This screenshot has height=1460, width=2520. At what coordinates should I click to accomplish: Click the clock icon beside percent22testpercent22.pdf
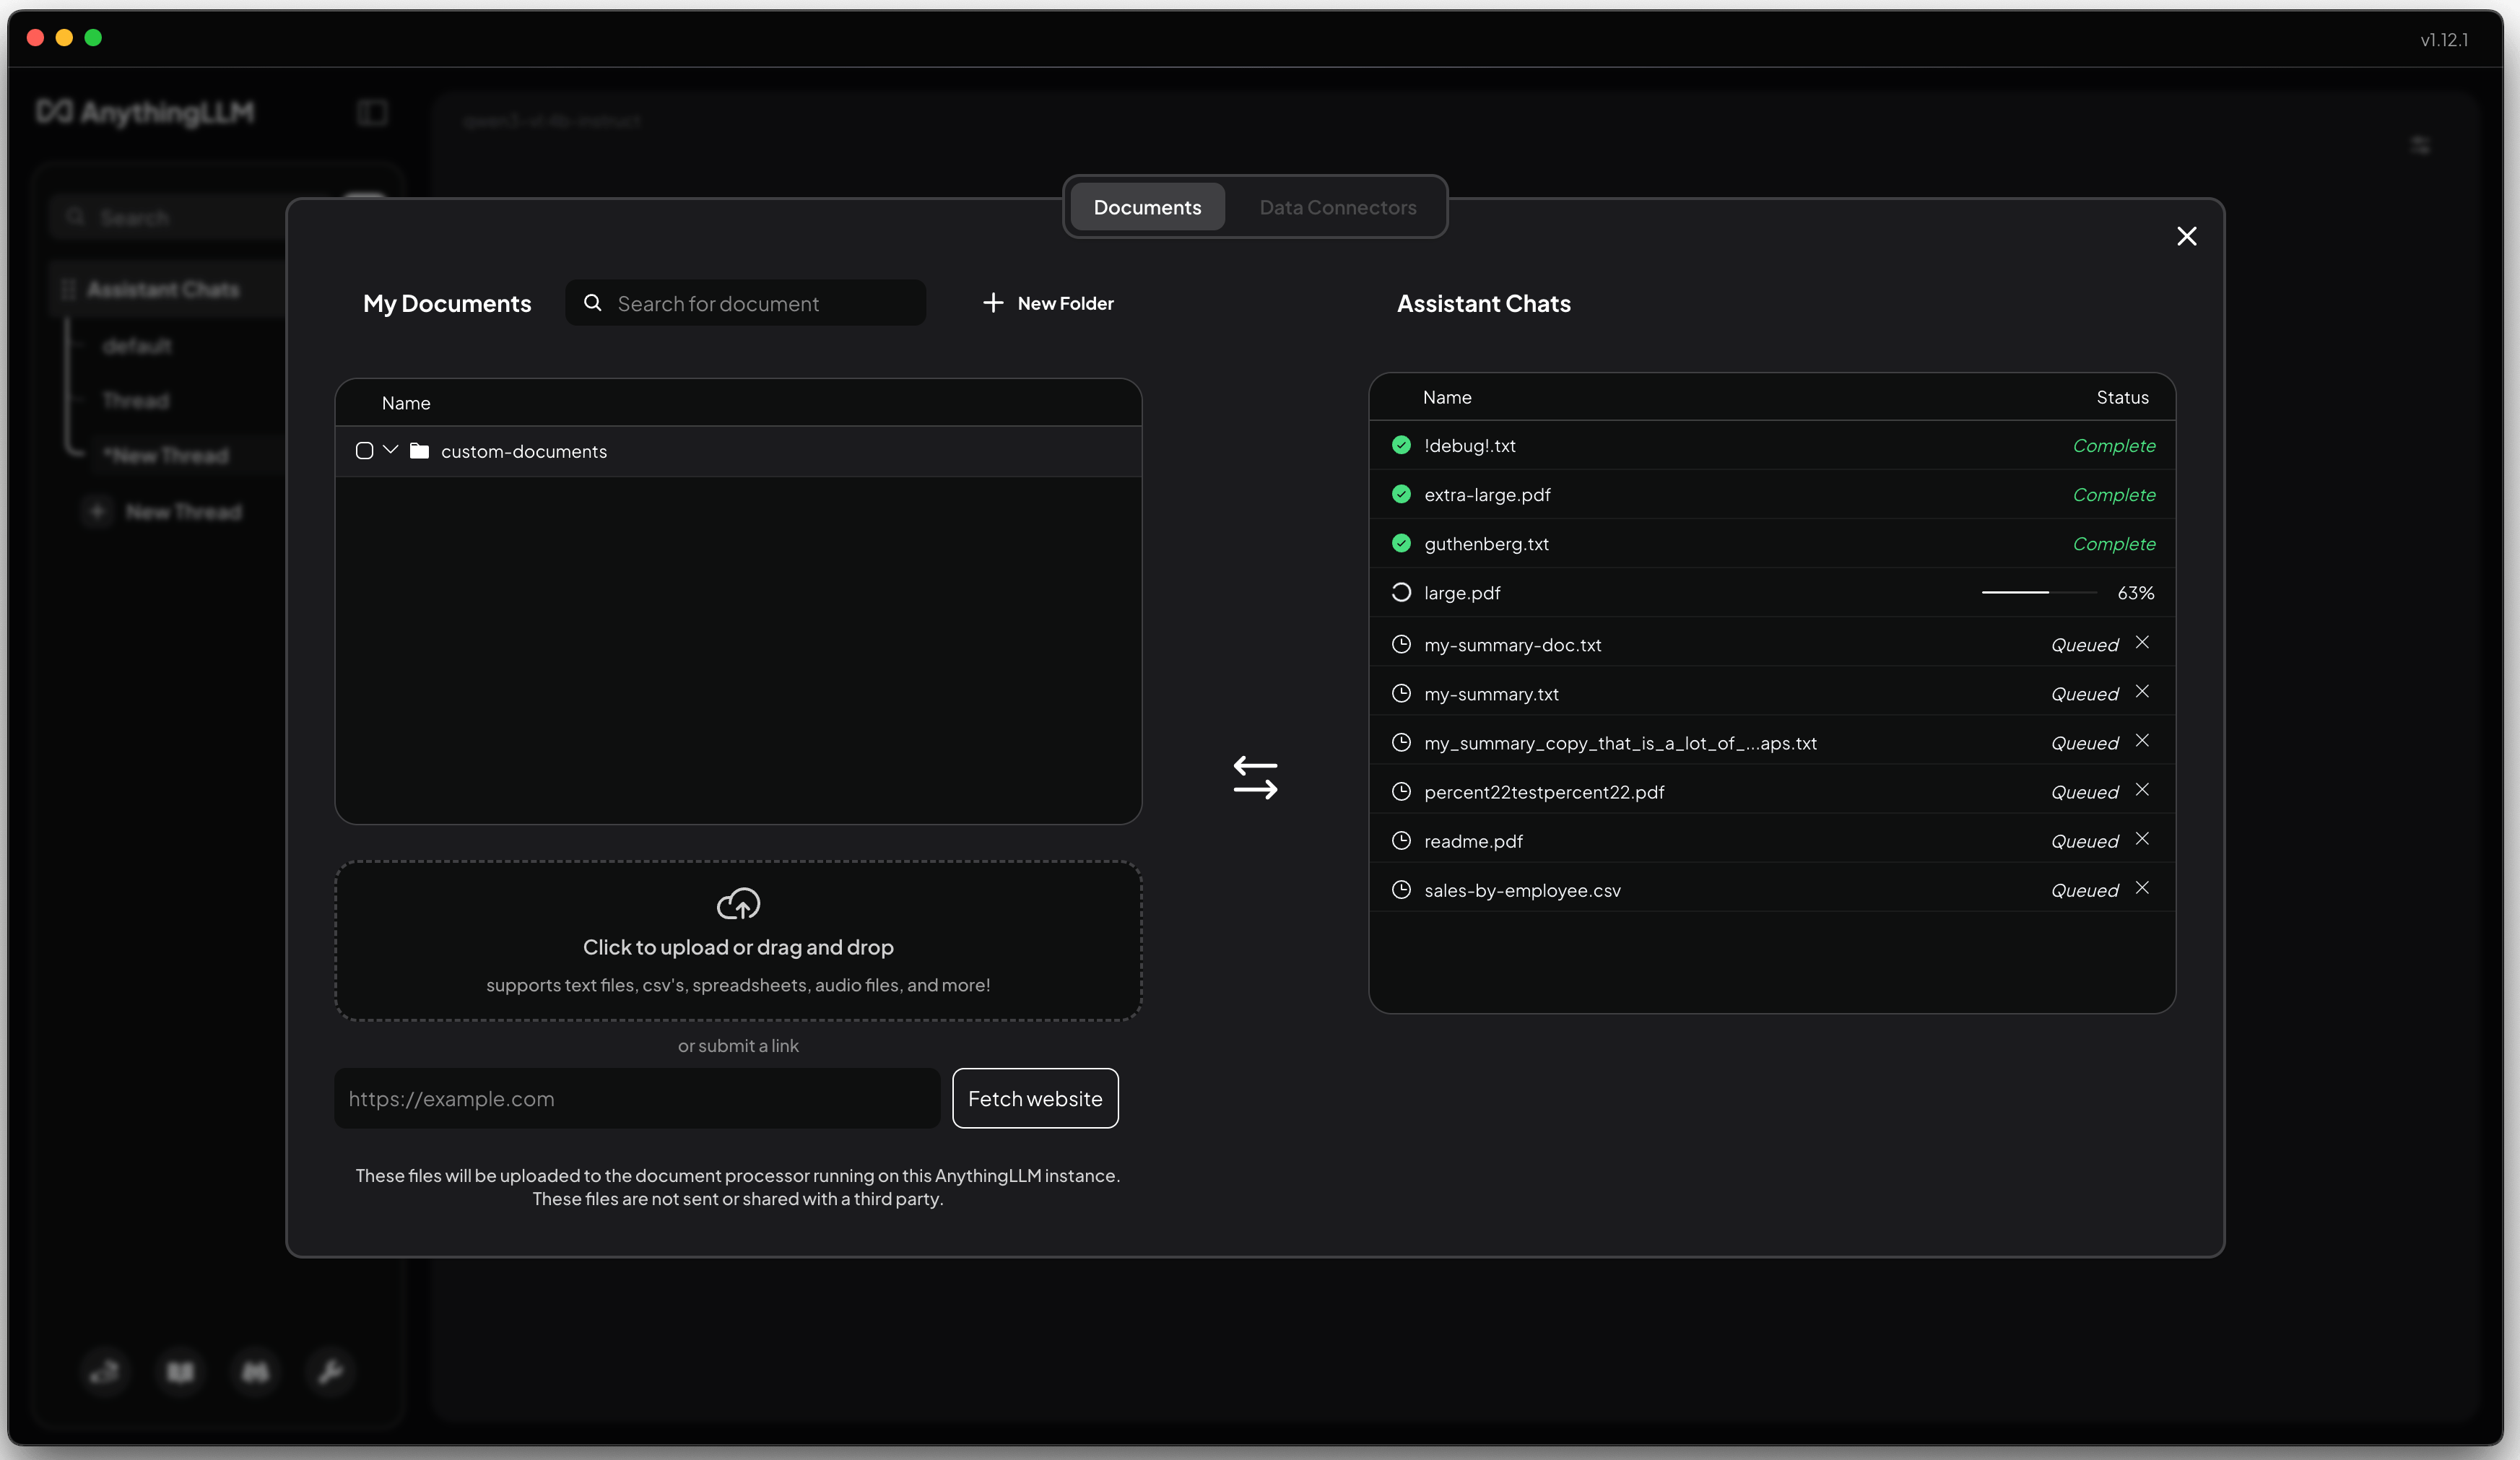(x=1401, y=792)
